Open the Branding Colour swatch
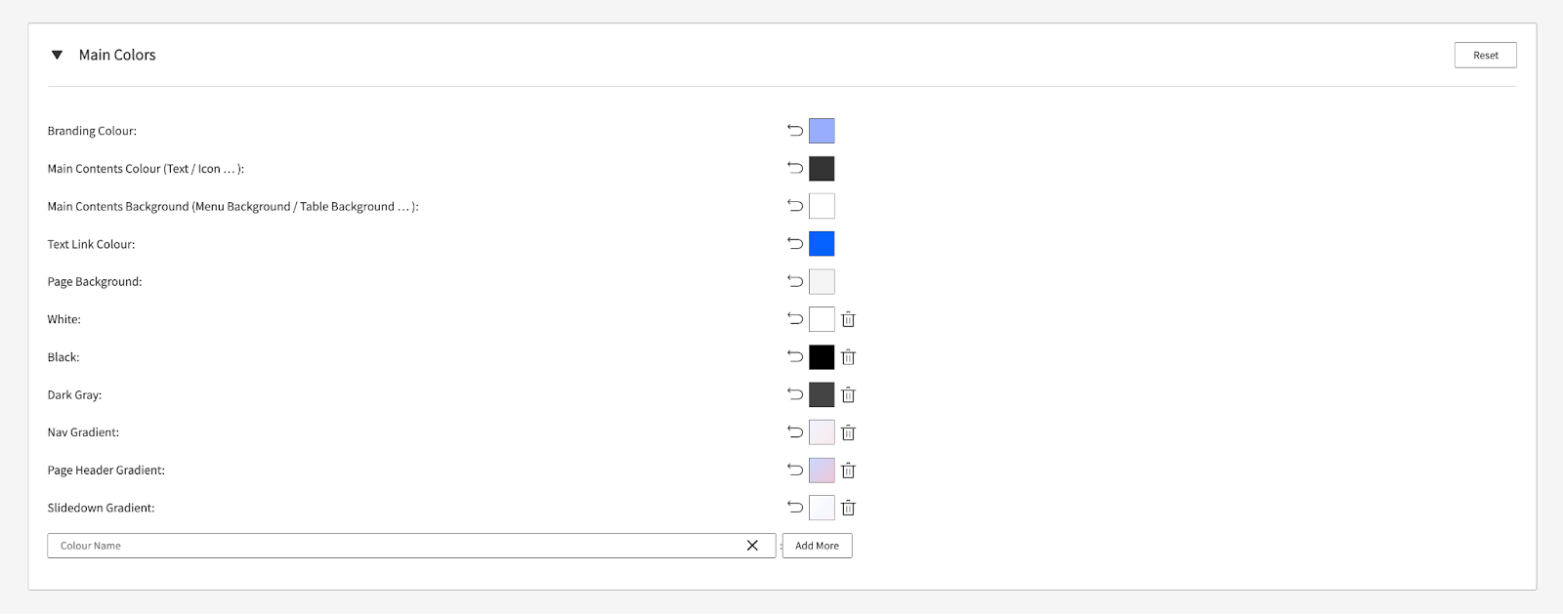This screenshot has height=614, width=1563. point(822,131)
